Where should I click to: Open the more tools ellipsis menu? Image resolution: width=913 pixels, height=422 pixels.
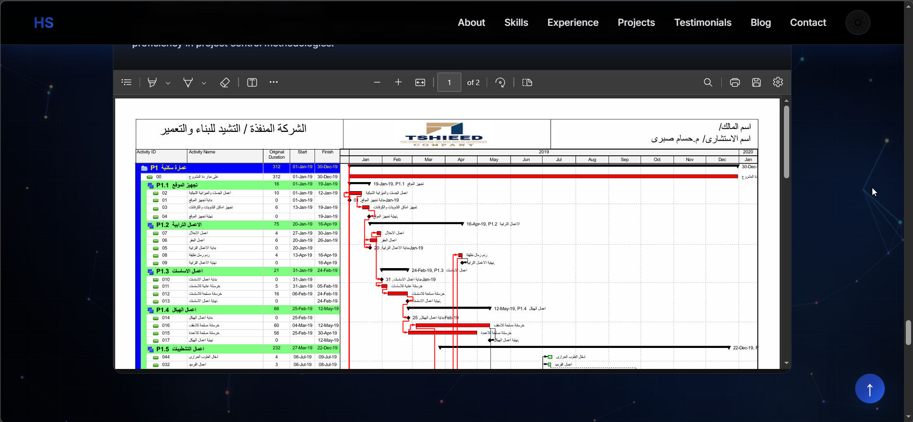(273, 82)
